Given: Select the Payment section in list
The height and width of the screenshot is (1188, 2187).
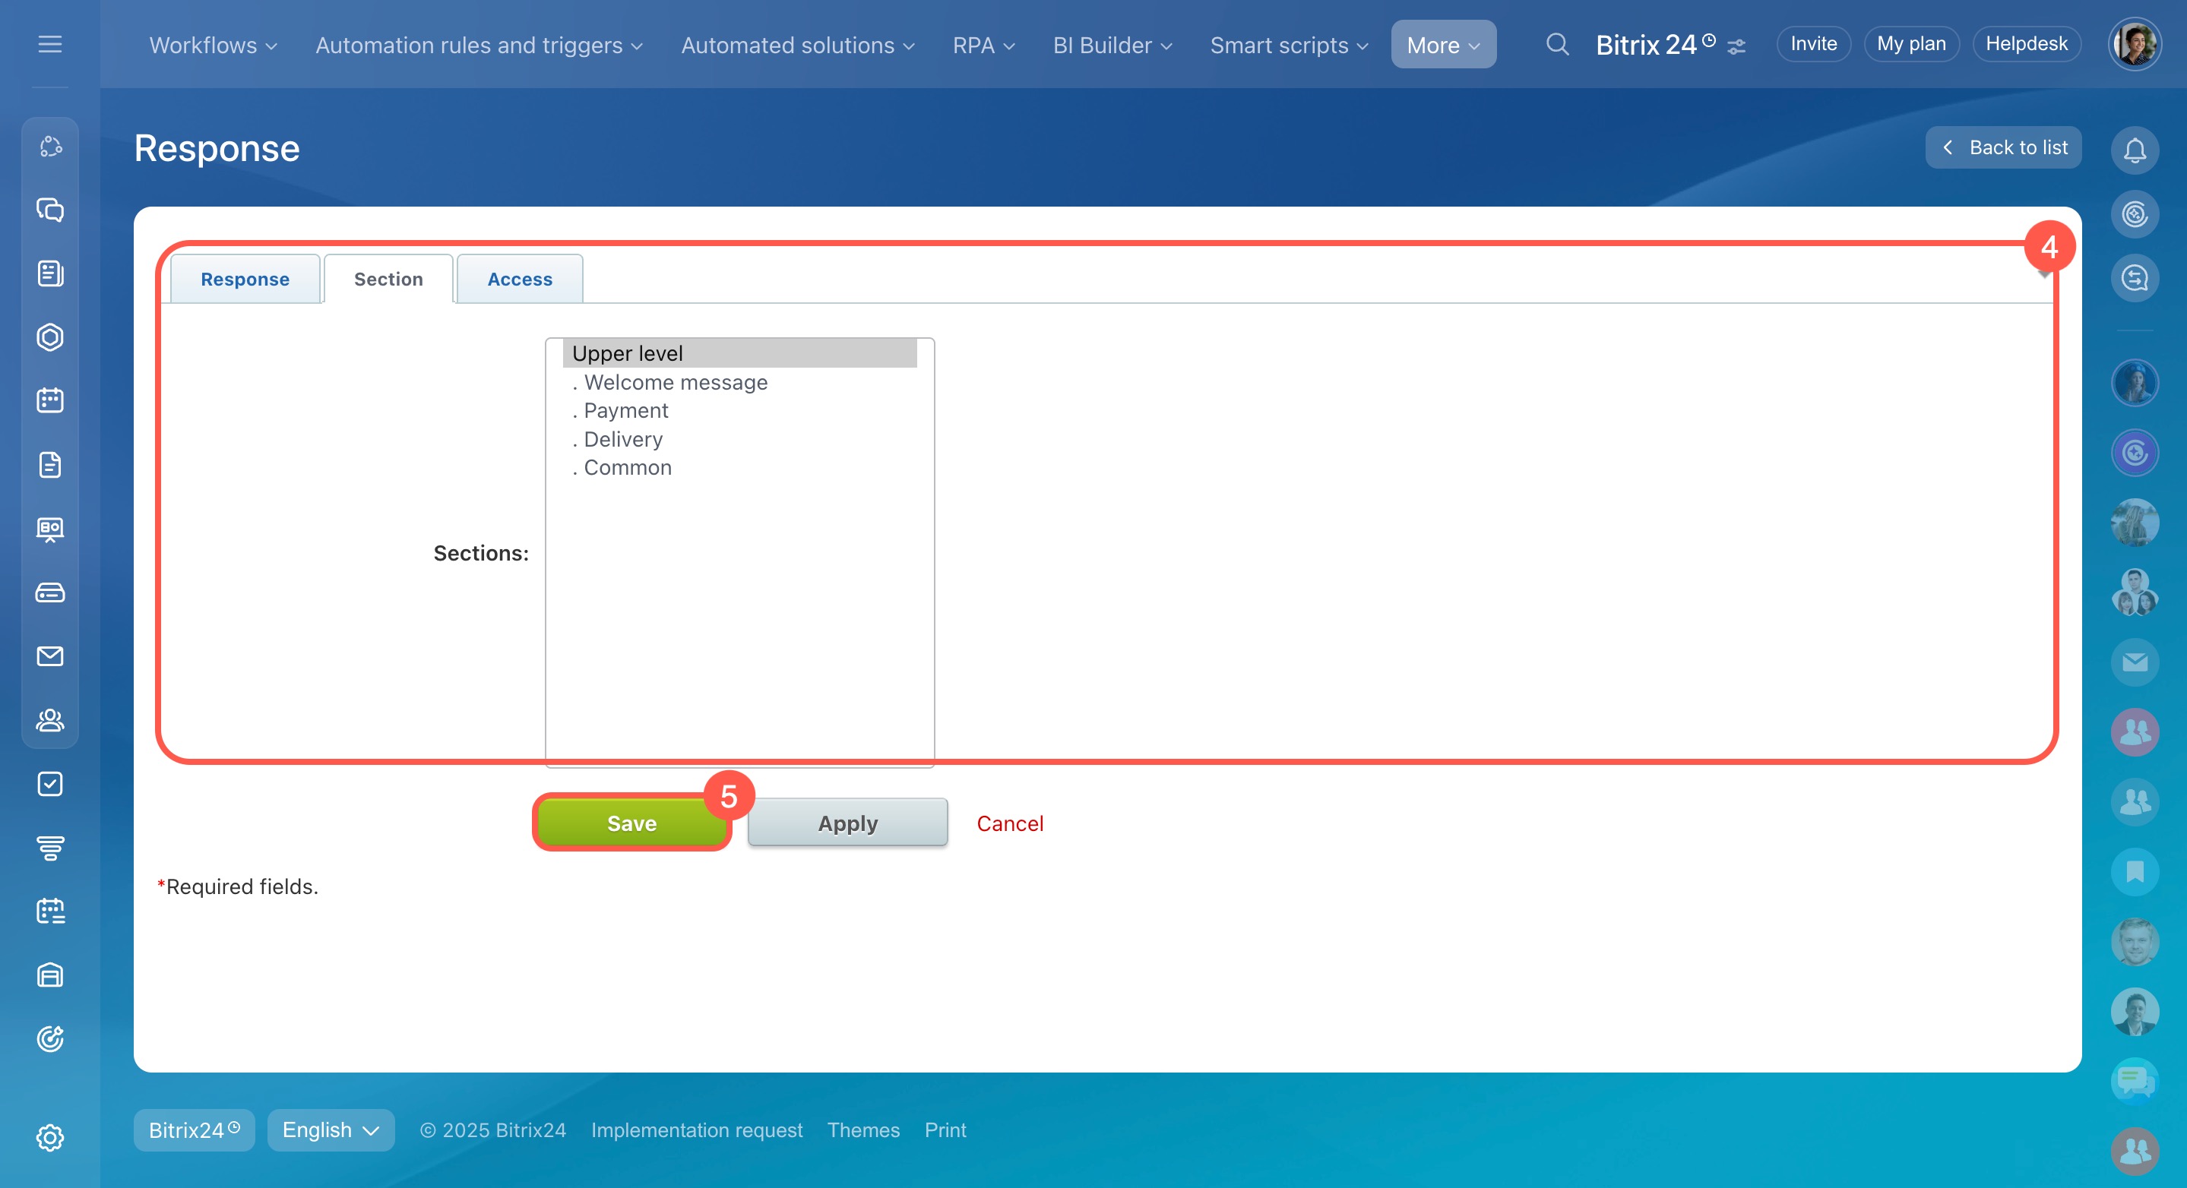Looking at the screenshot, I should (x=625, y=411).
